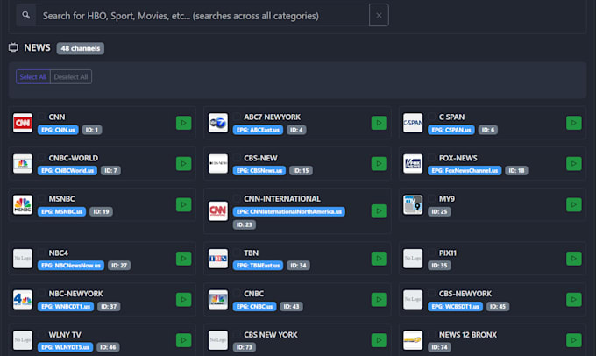The width and height of the screenshot is (596, 356).
Task: Play the WLNY TV channel
Action: pyautogui.click(x=183, y=340)
